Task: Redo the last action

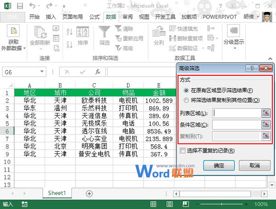Action: tap(49, 6)
